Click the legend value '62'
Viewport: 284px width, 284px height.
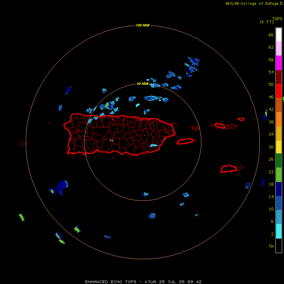coord(271,47)
